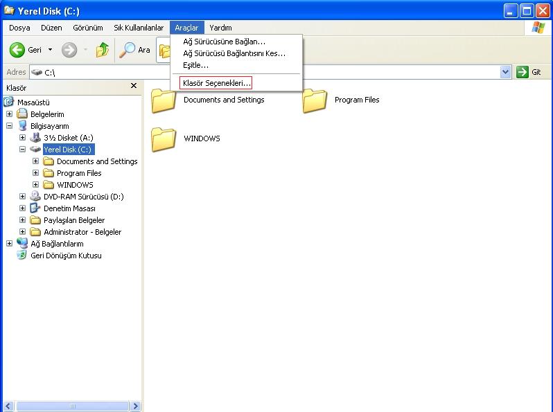The width and height of the screenshot is (553, 412).
Task: Click the Program Files folder icon in tree
Action: 49,173
